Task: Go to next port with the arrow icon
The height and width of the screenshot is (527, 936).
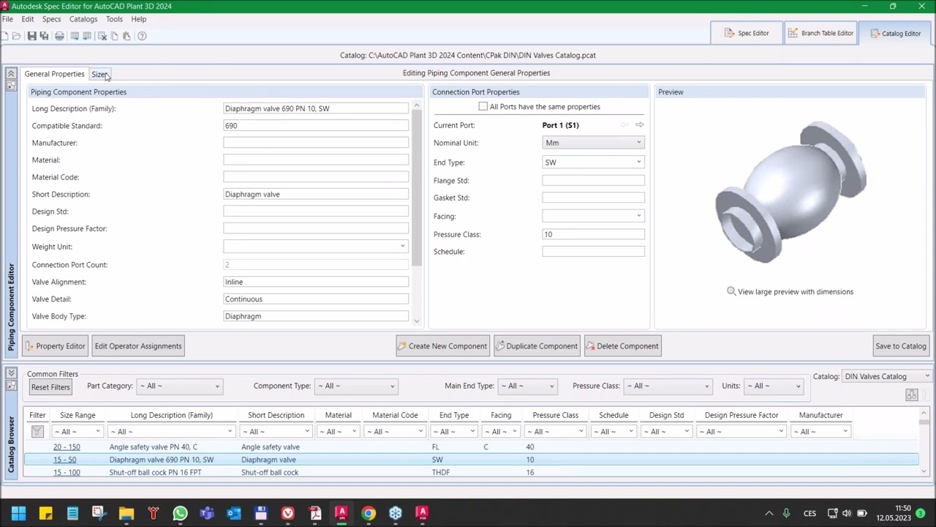Action: pos(639,125)
